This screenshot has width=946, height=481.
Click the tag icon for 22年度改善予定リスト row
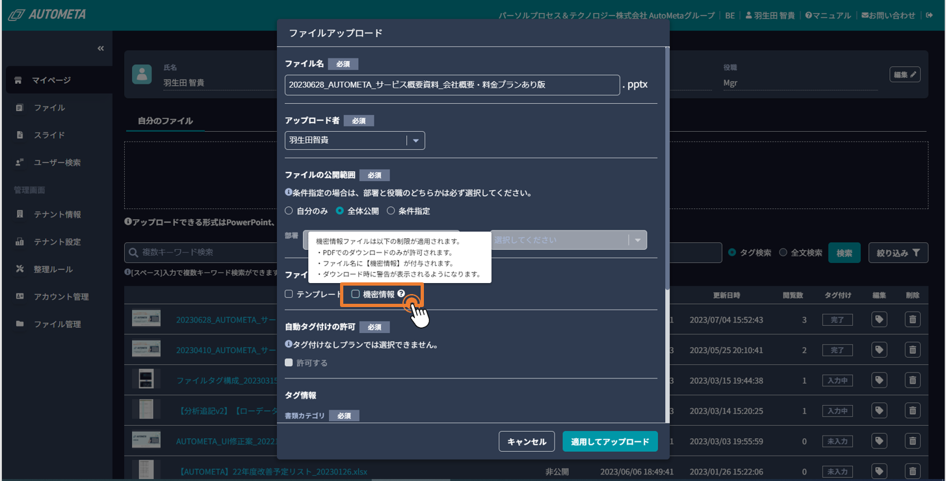(x=879, y=471)
